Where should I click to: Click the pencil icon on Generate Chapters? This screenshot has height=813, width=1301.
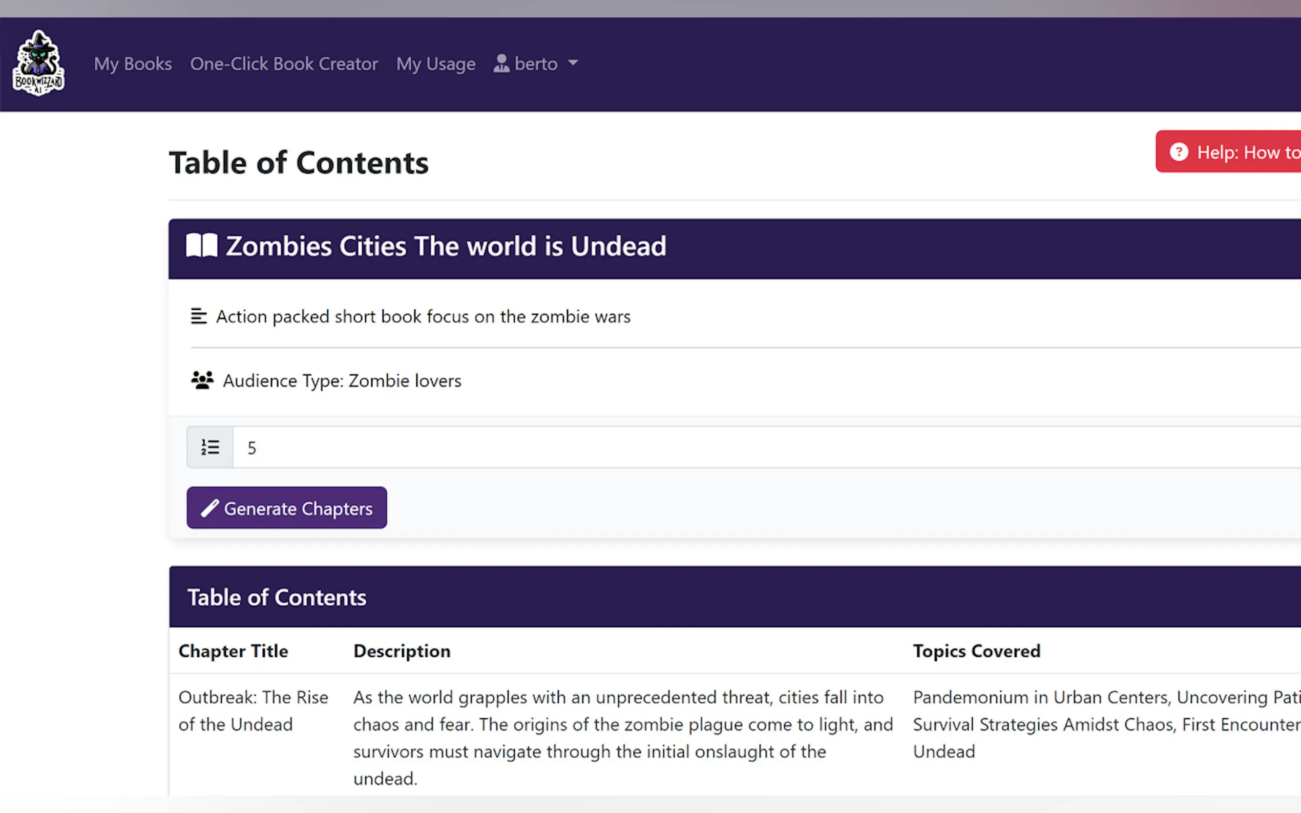pyautogui.click(x=210, y=507)
